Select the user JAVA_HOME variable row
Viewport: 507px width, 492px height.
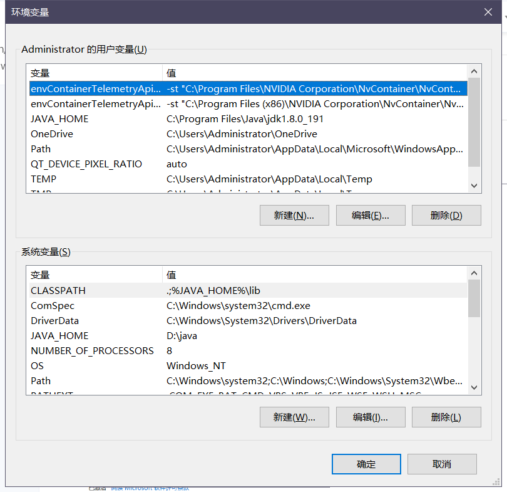(x=248, y=119)
